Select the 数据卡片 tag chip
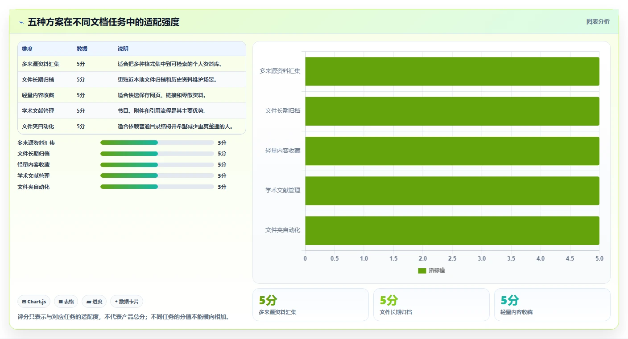Viewport: 628px width, 339px height. click(127, 302)
